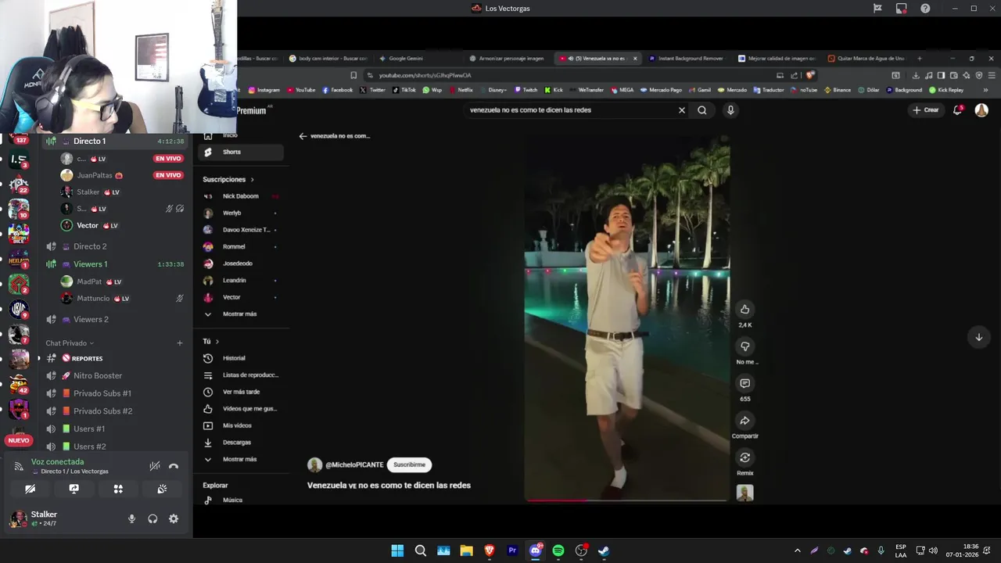Open the Remix option
The width and height of the screenshot is (1001, 563).
point(744,457)
